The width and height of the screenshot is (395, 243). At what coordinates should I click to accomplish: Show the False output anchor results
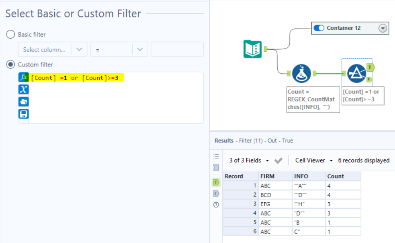216,193
